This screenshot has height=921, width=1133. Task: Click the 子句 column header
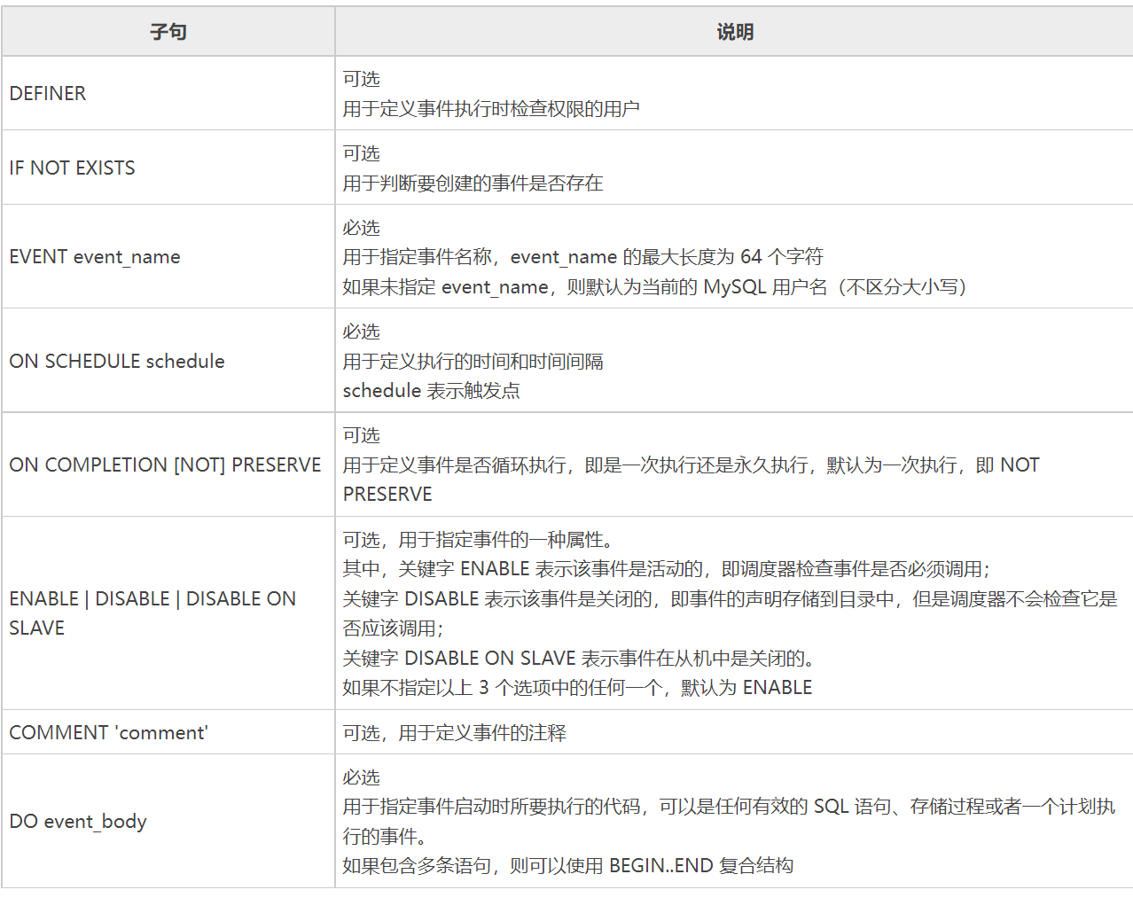(168, 32)
